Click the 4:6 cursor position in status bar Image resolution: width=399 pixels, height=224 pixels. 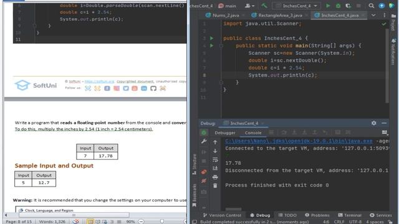tap(326, 222)
